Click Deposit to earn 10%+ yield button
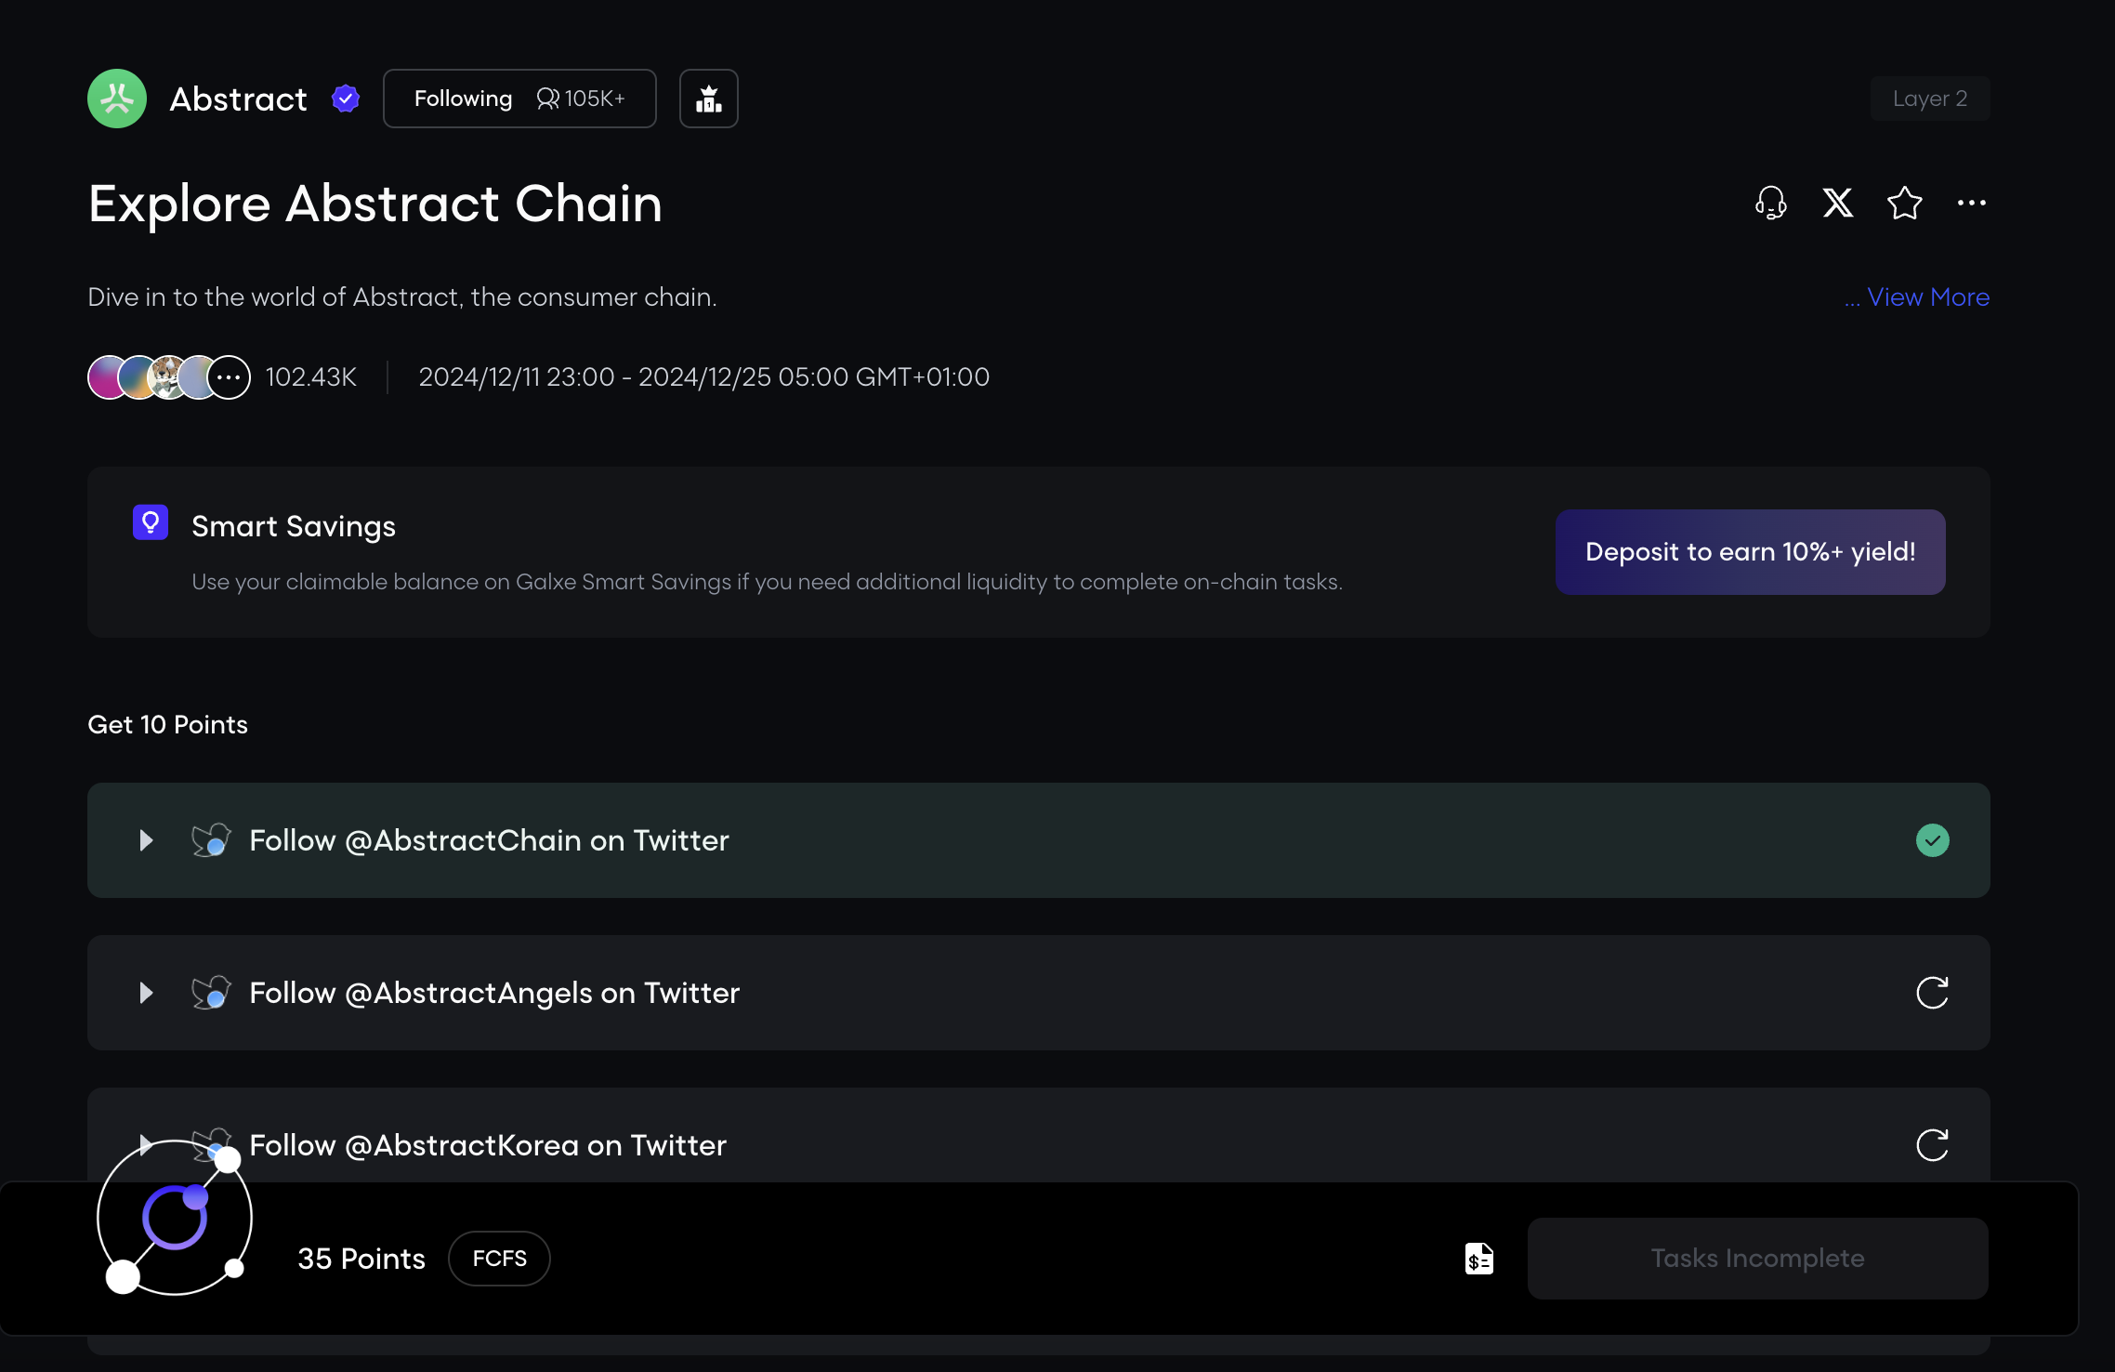 coord(1750,552)
